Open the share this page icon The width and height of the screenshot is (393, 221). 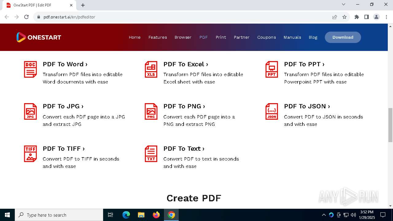coord(335,17)
